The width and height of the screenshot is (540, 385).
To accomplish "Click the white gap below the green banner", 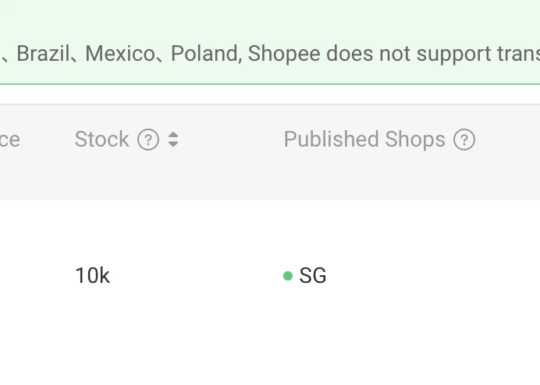I will click(x=273, y=94).
